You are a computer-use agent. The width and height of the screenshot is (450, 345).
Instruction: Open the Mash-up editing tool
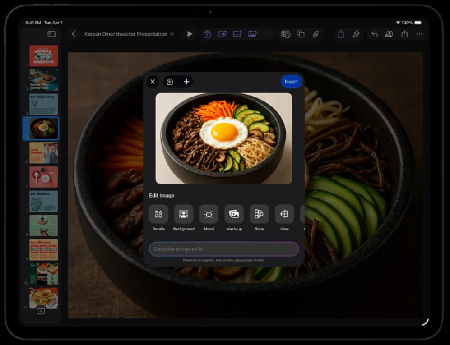point(234,214)
